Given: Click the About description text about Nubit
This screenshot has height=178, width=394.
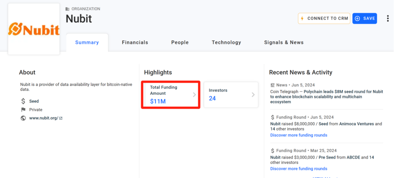Looking at the screenshot, I should 76,87.
